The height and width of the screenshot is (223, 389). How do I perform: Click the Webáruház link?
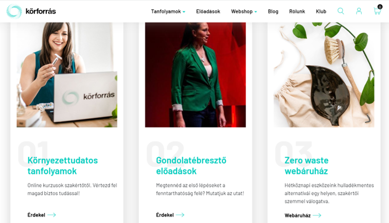[297, 216]
